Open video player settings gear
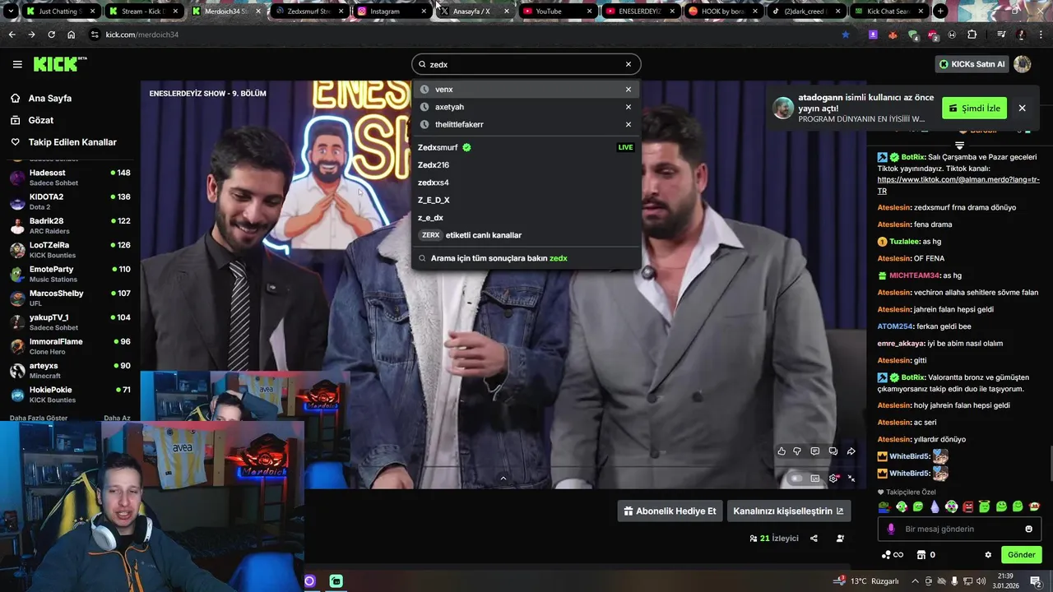Screen dimensions: 1053x592 point(833,479)
